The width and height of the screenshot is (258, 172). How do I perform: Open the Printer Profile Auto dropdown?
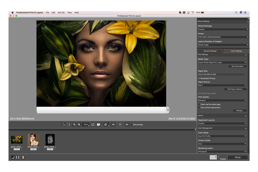coord(222,144)
